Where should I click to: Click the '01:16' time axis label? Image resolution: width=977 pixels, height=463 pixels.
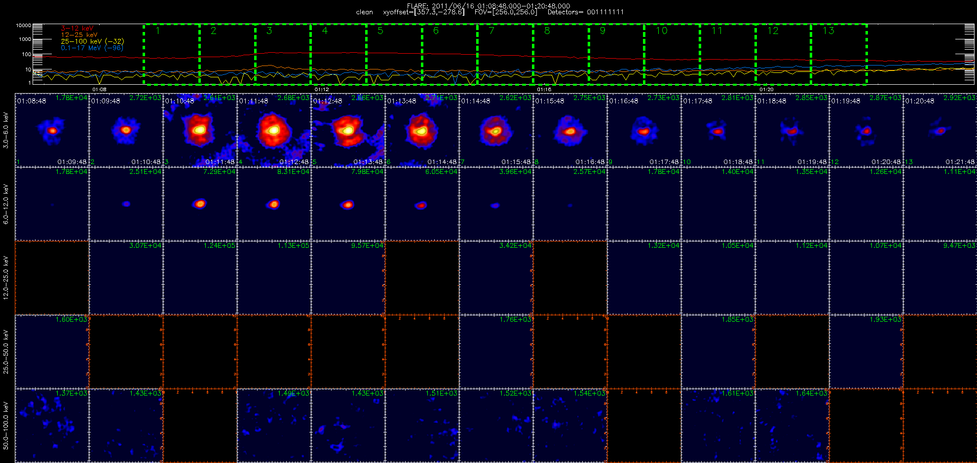(544, 89)
